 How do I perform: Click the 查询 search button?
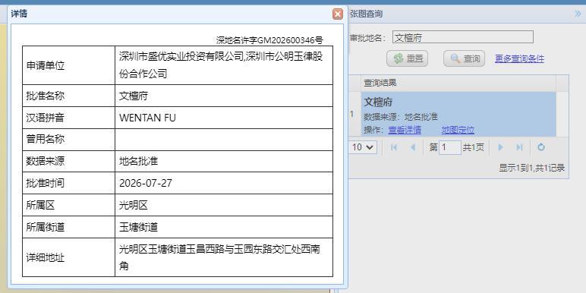464,58
